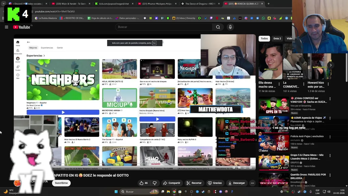
Task: Open Windows Start menu
Action: coord(116,192)
